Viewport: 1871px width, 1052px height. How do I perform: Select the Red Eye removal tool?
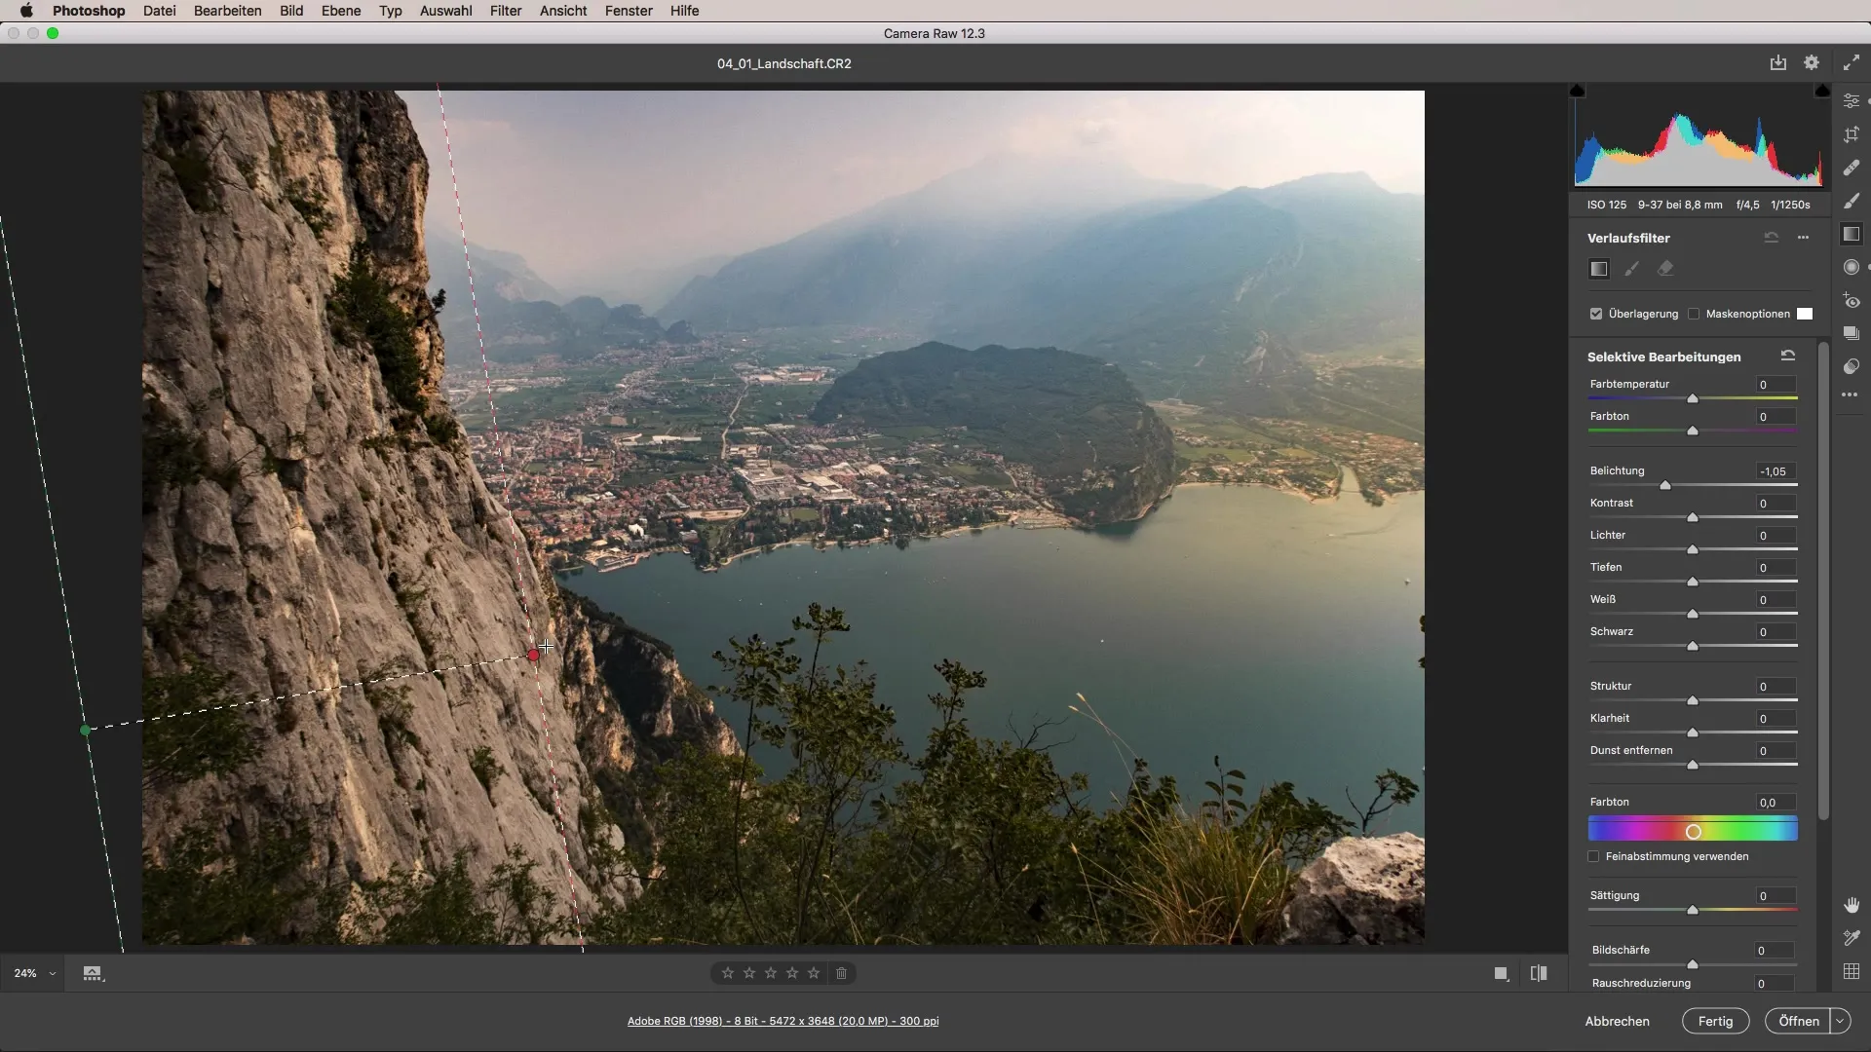click(1852, 301)
